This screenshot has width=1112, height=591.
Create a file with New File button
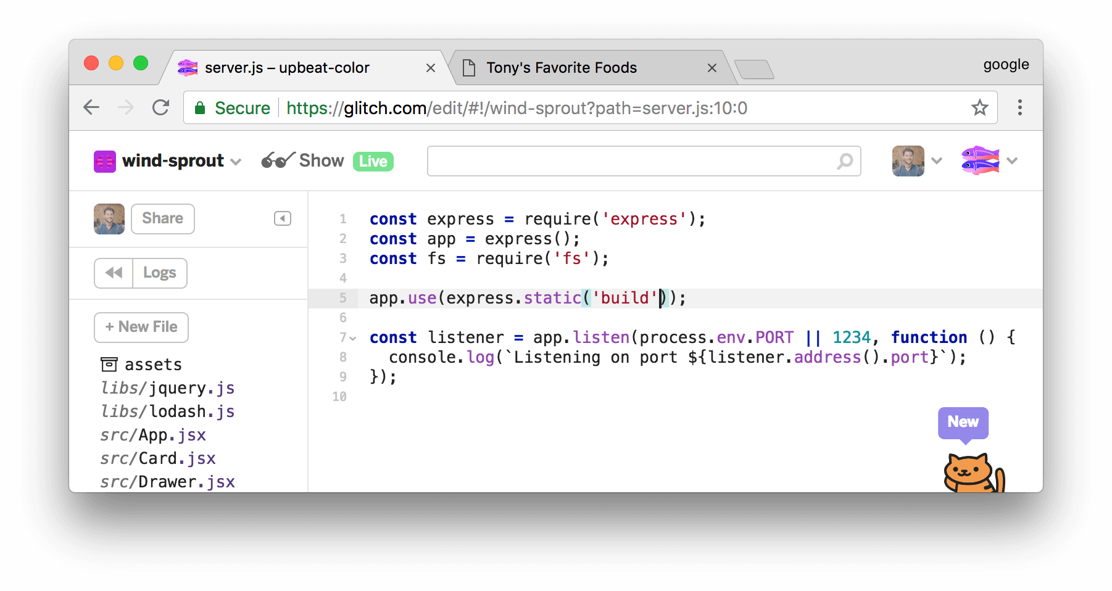(141, 327)
